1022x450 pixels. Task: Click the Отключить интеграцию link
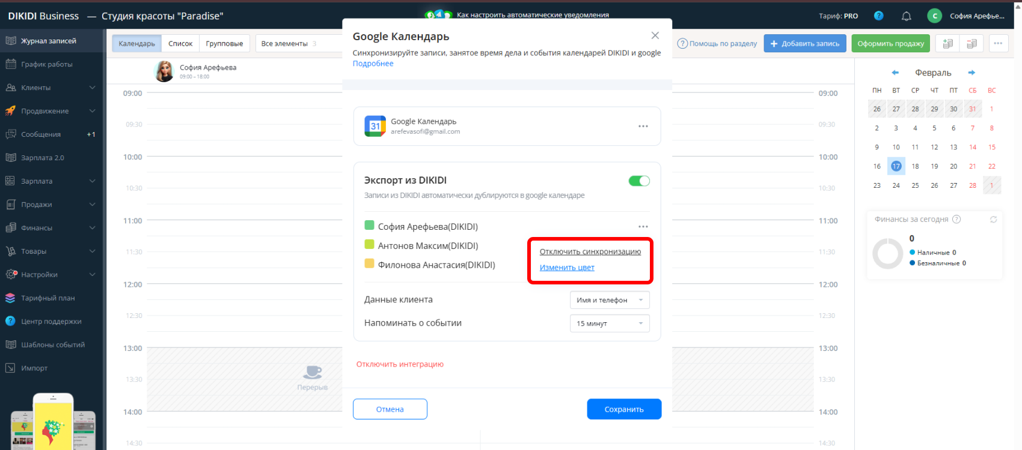coord(400,364)
